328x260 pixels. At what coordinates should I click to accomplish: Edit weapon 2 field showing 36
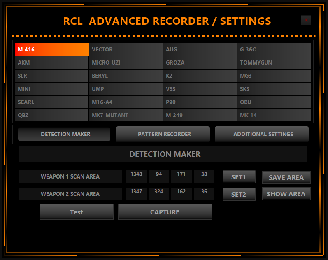point(204,194)
